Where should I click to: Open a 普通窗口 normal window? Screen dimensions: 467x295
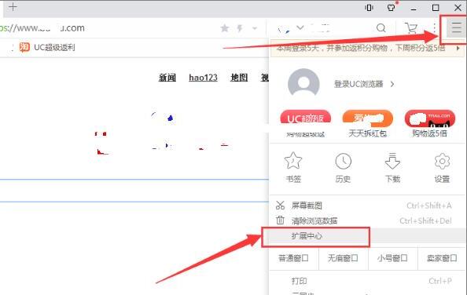tap(294, 258)
